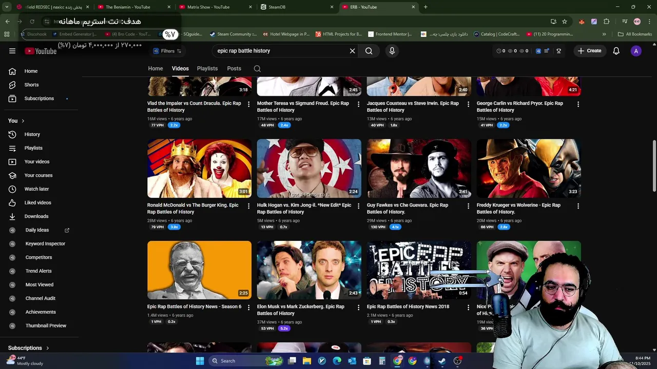This screenshot has width=657, height=369.
Task: Open the Jacques Cousteau video options menu
Action: pos(468,104)
